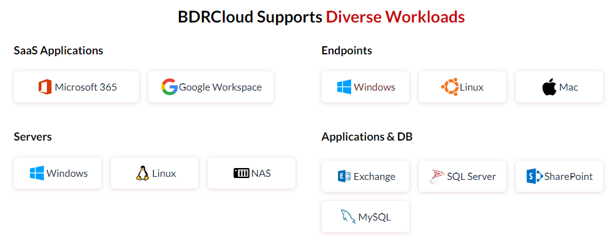Viewport: 612px width, 238px height.
Task: Open the MySQL database card
Action: point(365,217)
